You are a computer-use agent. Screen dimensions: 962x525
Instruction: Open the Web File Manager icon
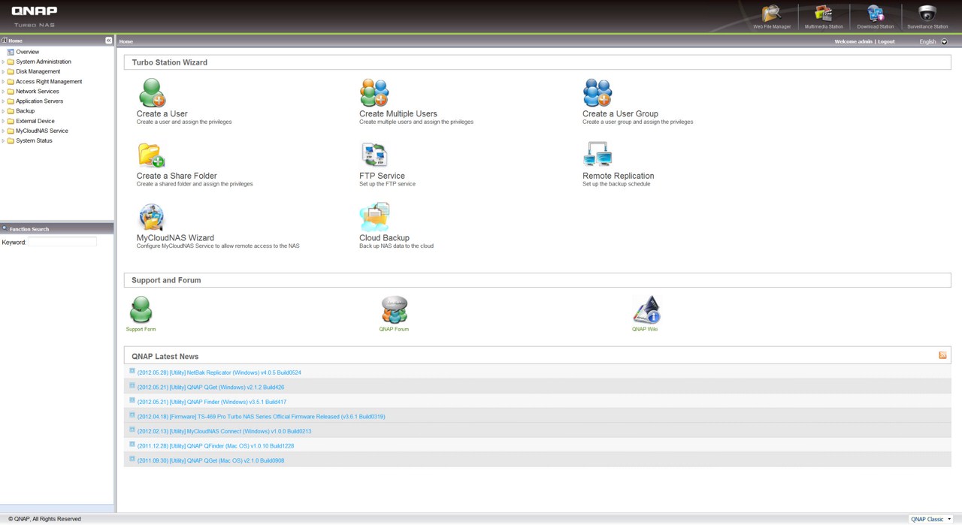(772, 14)
